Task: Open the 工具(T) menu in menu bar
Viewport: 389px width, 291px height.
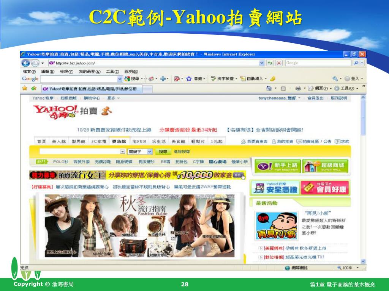Action: tap(112, 72)
